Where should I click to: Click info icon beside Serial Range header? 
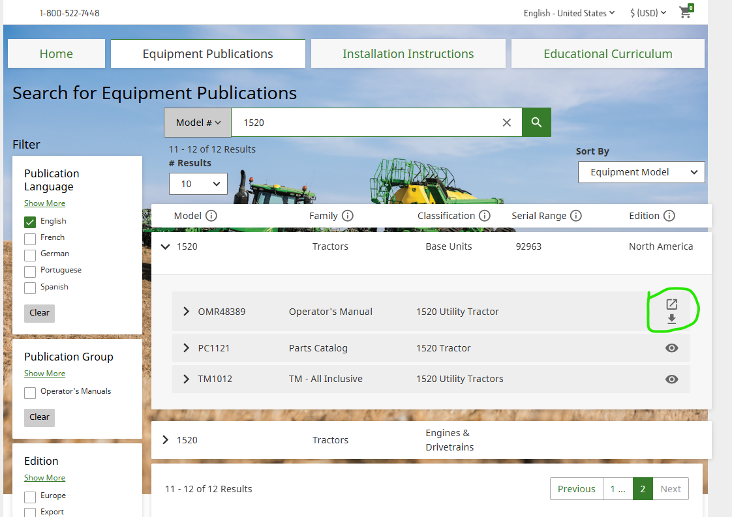[x=575, y=216]
